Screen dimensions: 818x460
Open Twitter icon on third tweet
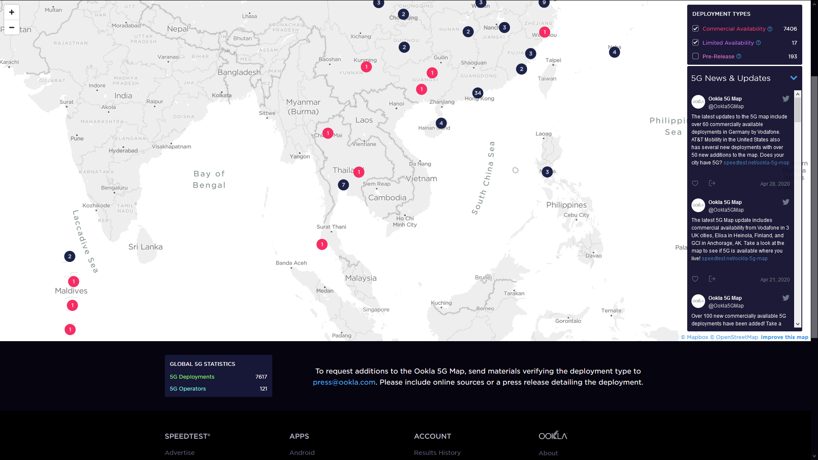[786, 298]
